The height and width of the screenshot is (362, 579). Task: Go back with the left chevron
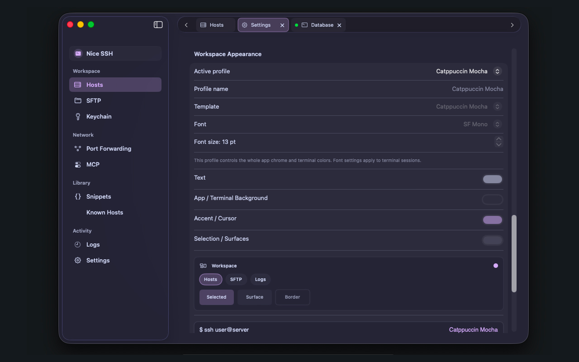click(x=186, y=25)
